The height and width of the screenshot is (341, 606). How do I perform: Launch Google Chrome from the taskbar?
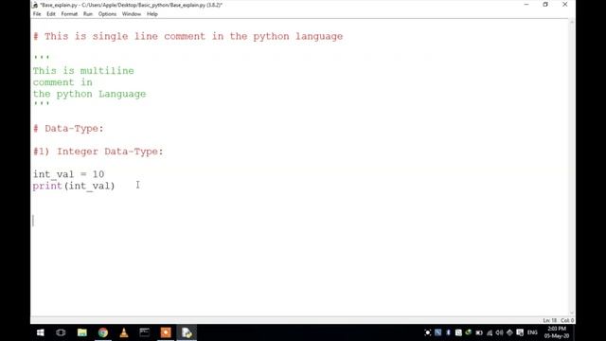pyautogui.click(x=103, y=332)
